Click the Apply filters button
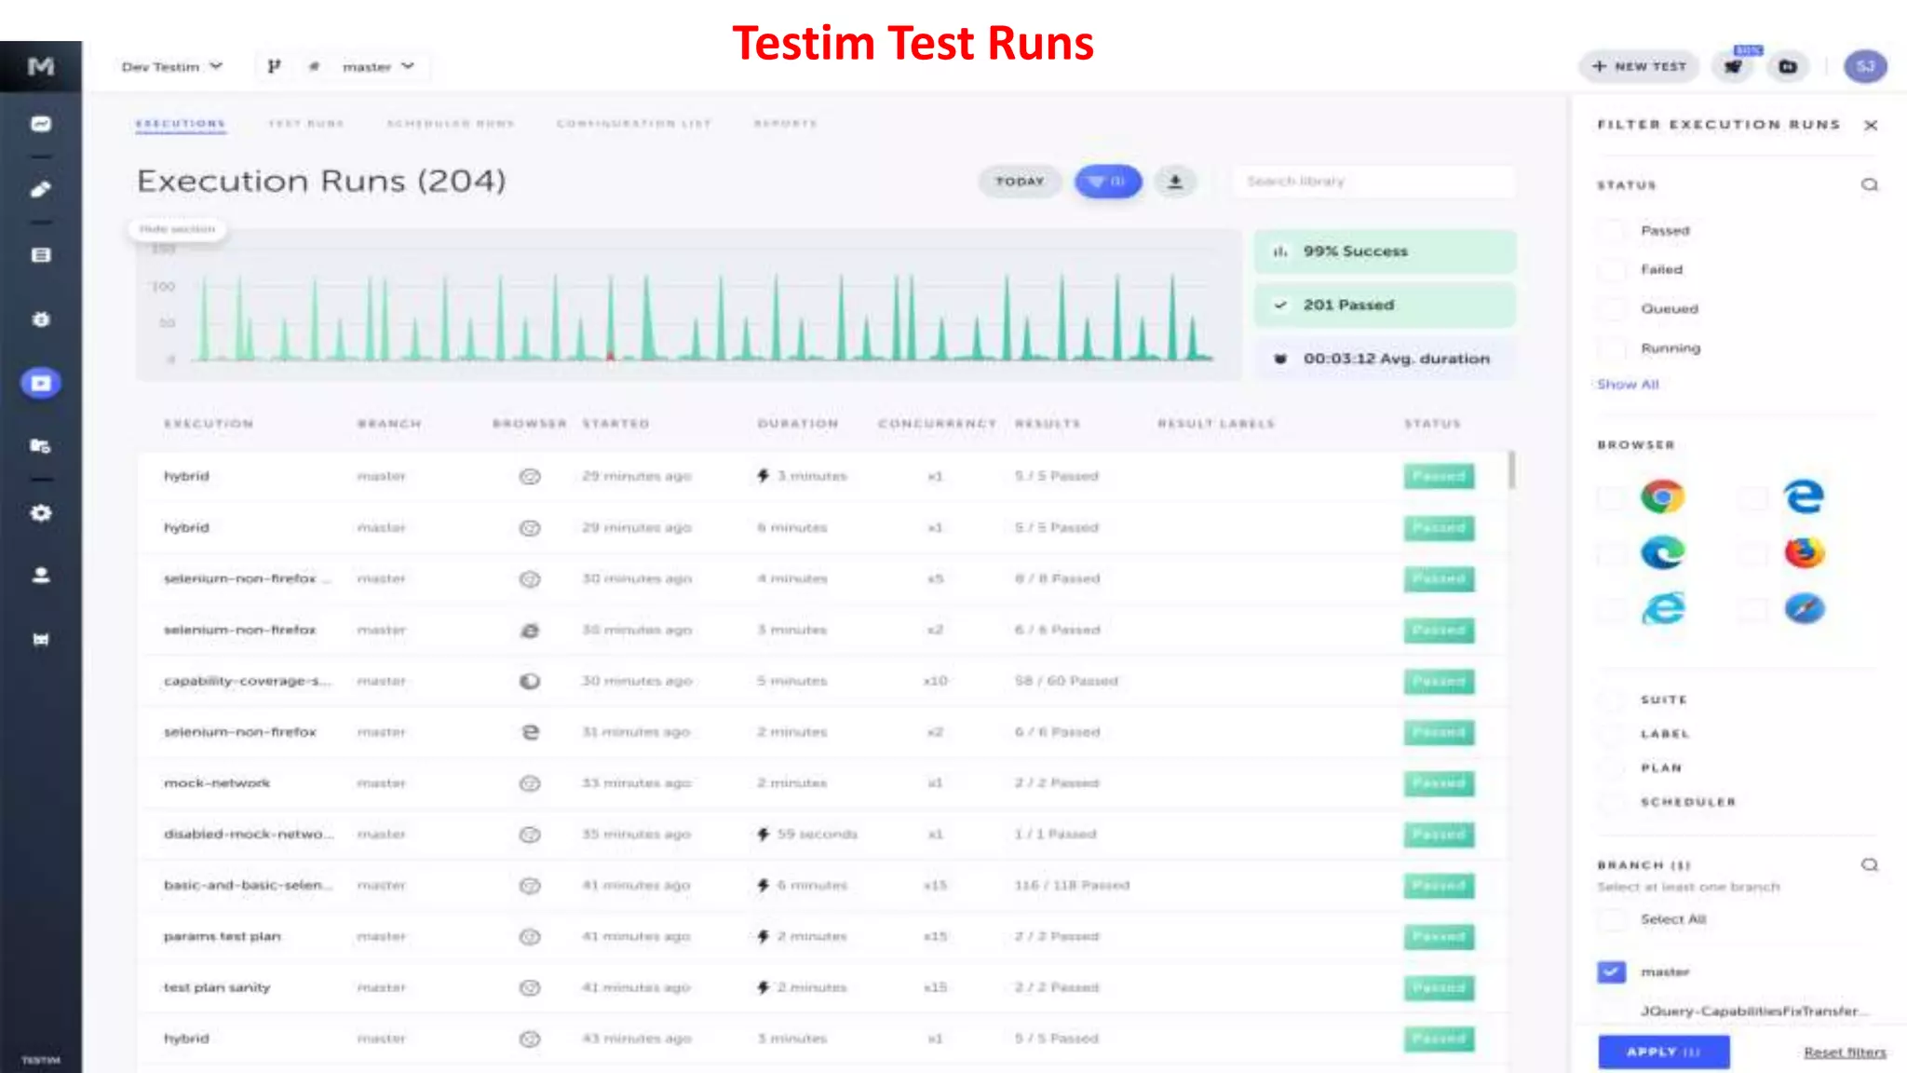This screenshot has height=1073, width=1907. click(1663, 1052)
